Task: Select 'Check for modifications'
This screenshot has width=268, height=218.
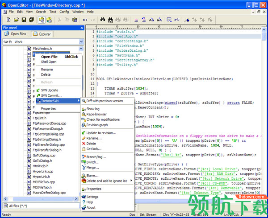Action: pos(107,119)
